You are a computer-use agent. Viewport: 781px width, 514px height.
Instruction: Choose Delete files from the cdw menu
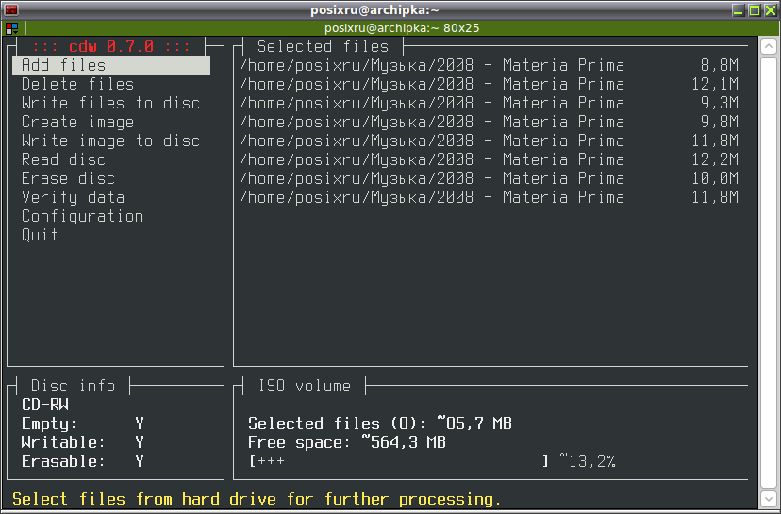(77, 84)
